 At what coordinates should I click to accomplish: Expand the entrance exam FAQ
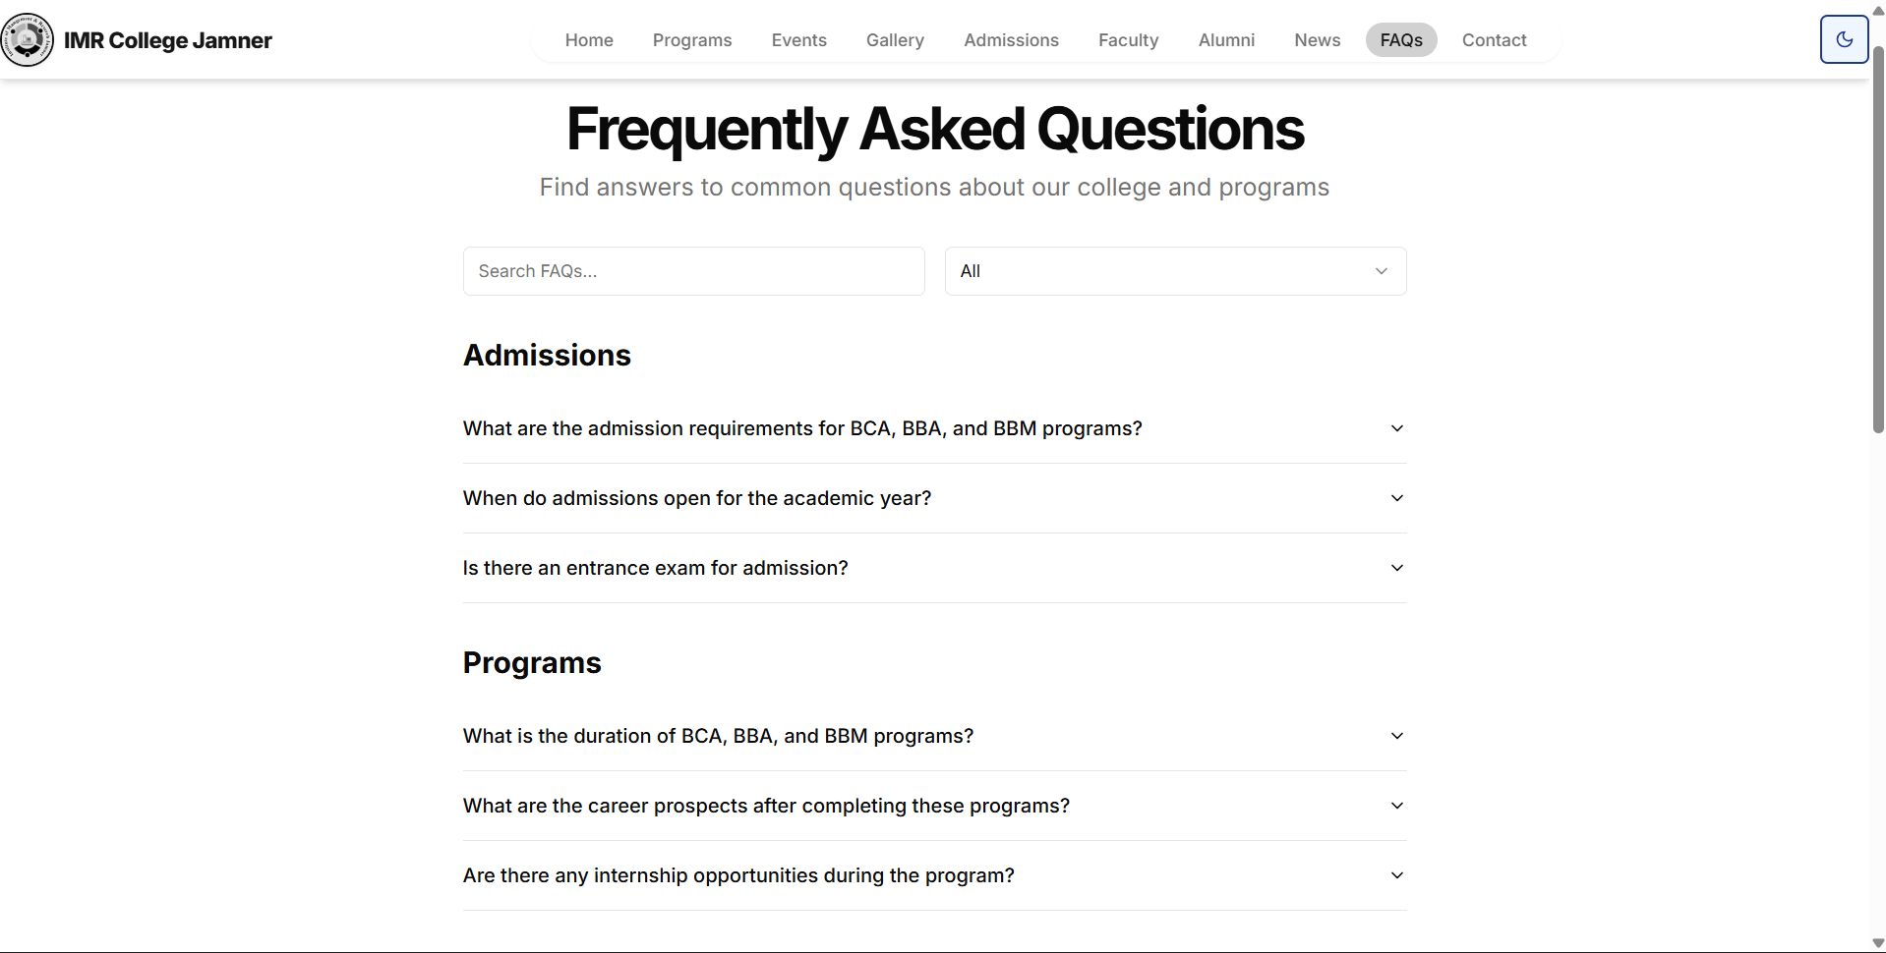[x=933, y=568]
